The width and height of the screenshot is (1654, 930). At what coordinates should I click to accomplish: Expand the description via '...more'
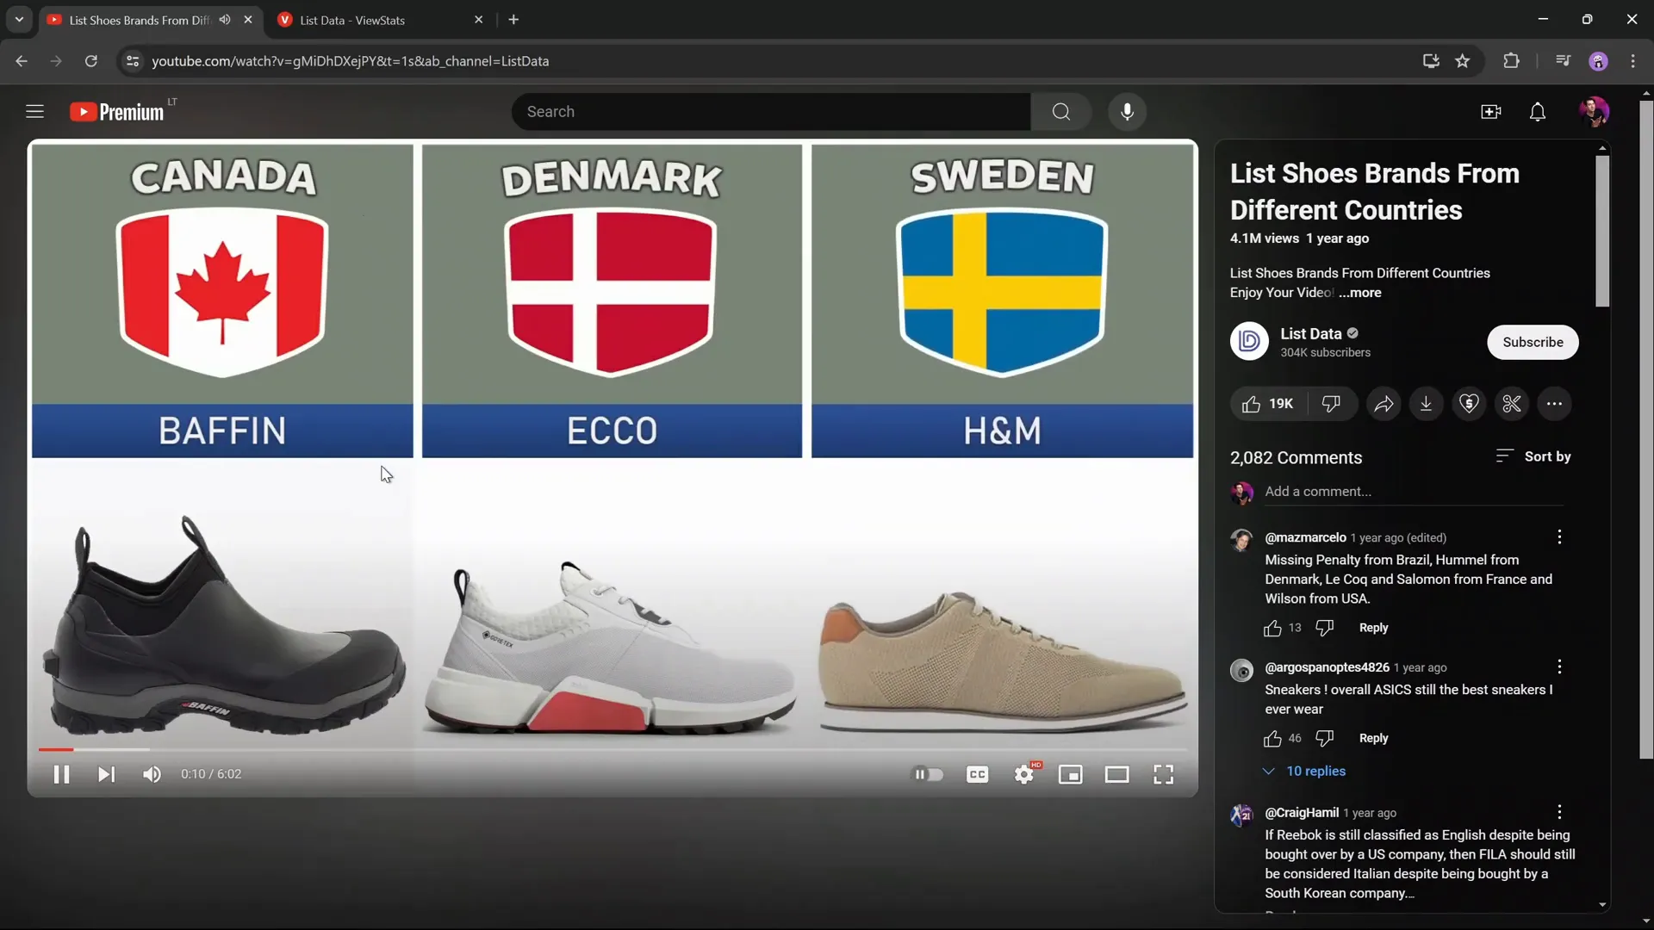click(x=1360, y=293)
